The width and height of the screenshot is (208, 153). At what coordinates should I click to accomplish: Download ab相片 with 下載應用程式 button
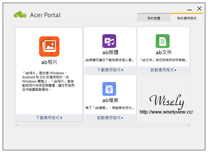pos(49,118)
